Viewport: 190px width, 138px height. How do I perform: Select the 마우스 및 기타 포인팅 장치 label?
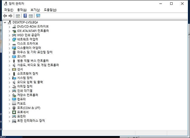click(35, 52)
